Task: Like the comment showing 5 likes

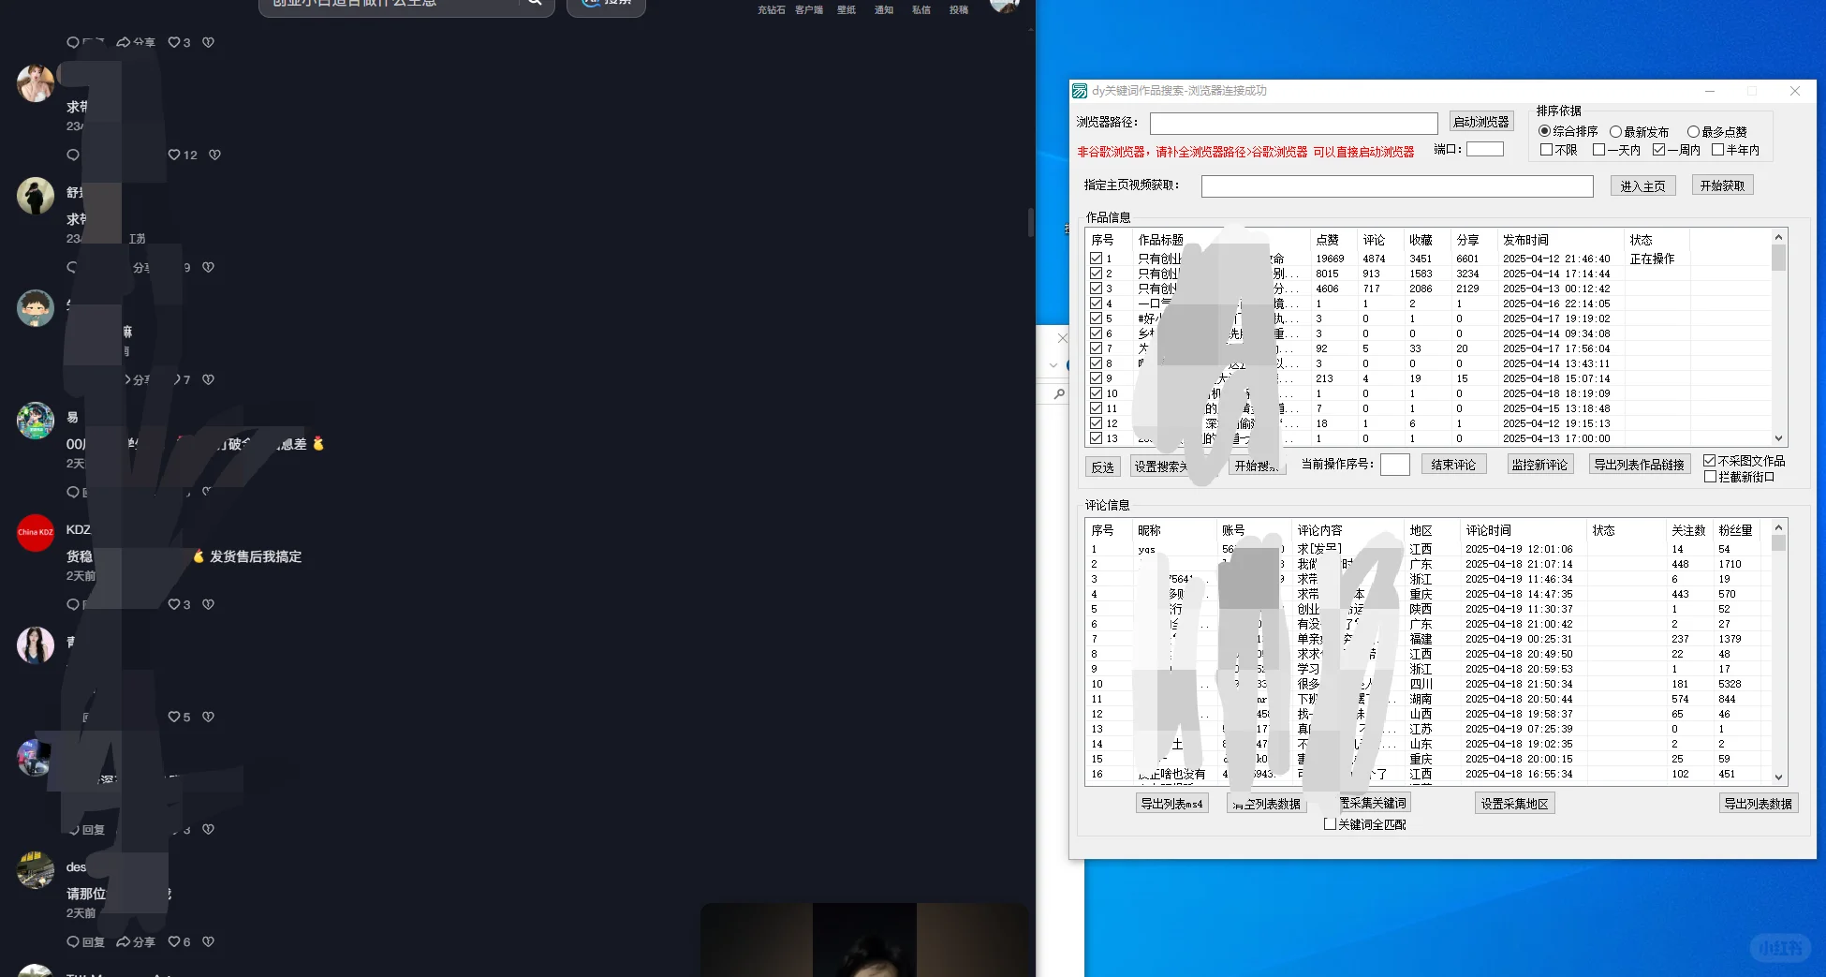Action: (x=173, y=717)
